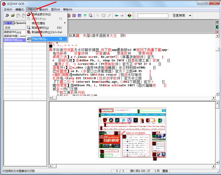The image size is (221, 175).
Task: Click recognized text line containing 2021
Action: coord(109,85)
